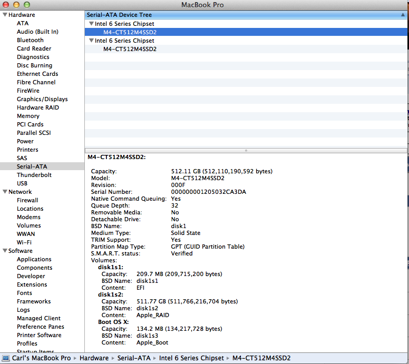Select Printers in the sidebar

tap(27, 150)
